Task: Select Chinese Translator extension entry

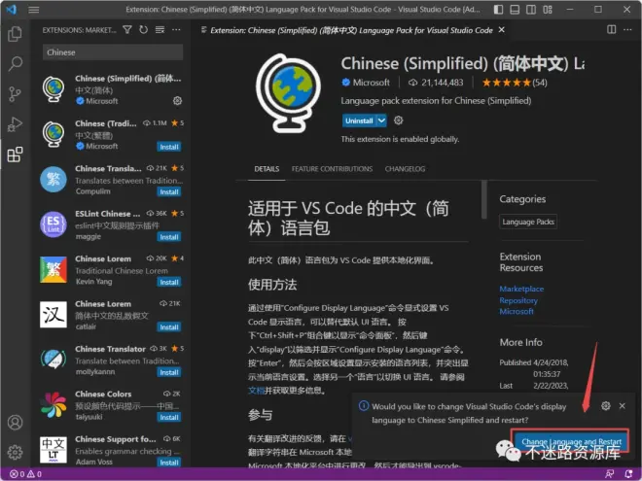Action: click(111, 361)
